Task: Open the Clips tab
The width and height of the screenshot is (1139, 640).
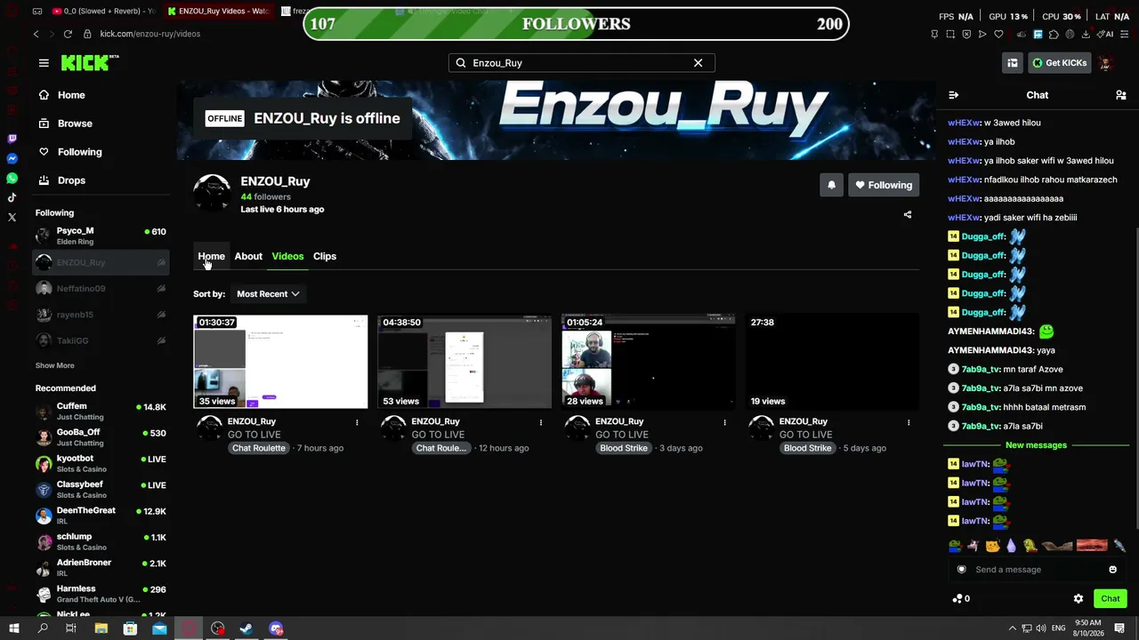Action: [x=325, y=256]
